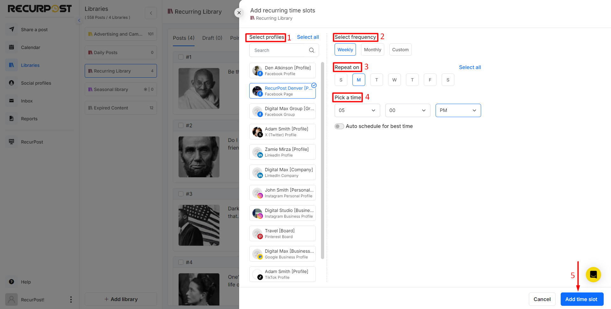The width and height of the screenshot is (611, 309).
Task: Click the profile Search input field
Action: pos(284,50)
